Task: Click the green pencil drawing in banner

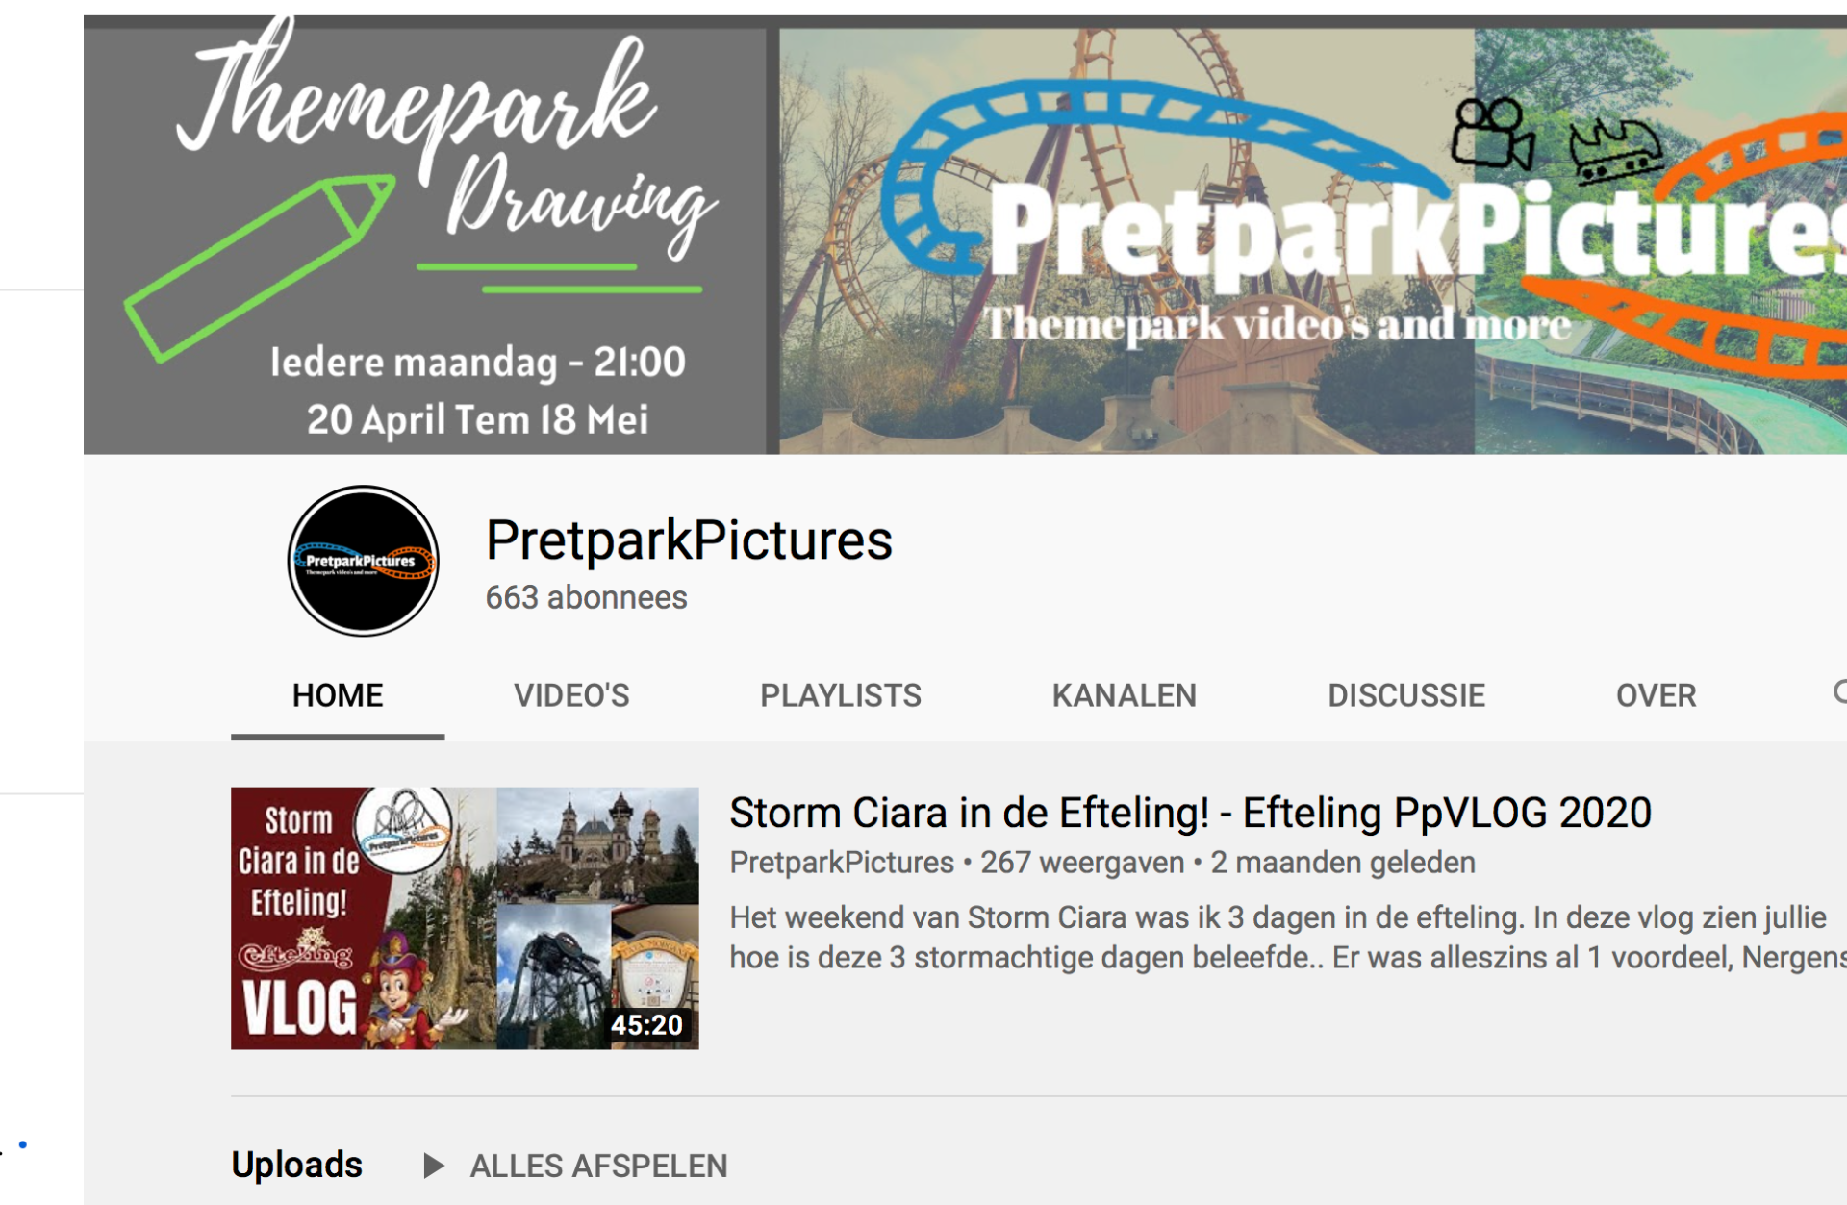Action: [260, 267]
